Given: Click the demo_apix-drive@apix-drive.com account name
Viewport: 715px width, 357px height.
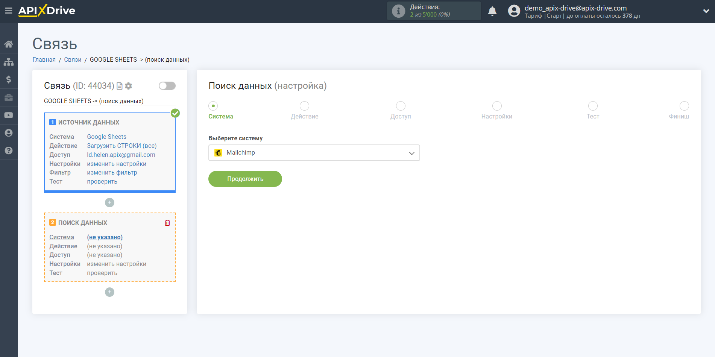Looking at the screenshot, I should coord(575,8).
